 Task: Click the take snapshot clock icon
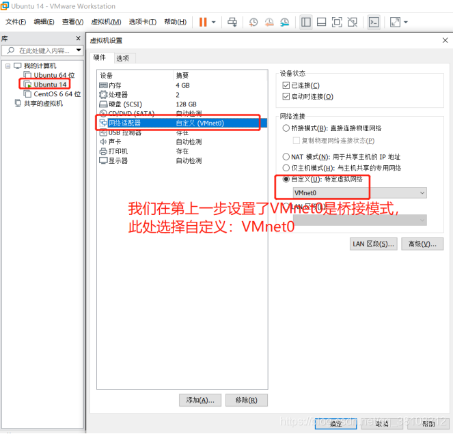click(253, 22)
